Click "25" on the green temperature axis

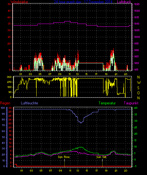(x=136, y=127)
